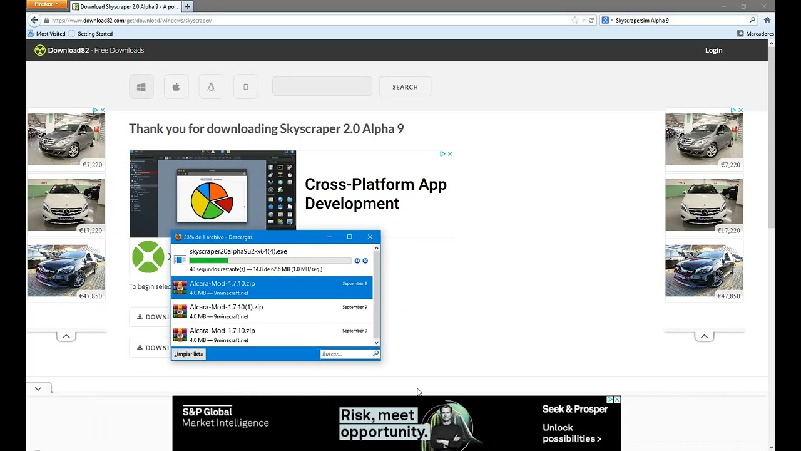Open a new browser tab
Viewport: 801px width, 451px height.
point(187,6)
